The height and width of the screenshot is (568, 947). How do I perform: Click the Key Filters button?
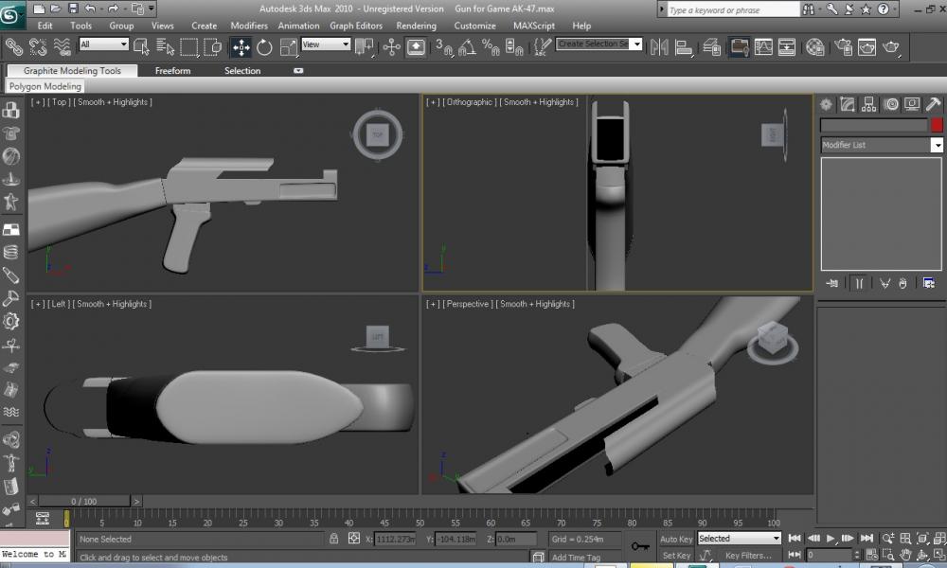point(748,556)
